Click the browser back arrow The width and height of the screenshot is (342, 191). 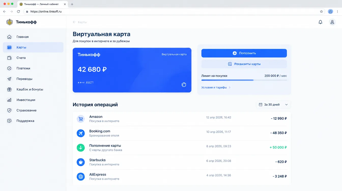click(4, 11)
